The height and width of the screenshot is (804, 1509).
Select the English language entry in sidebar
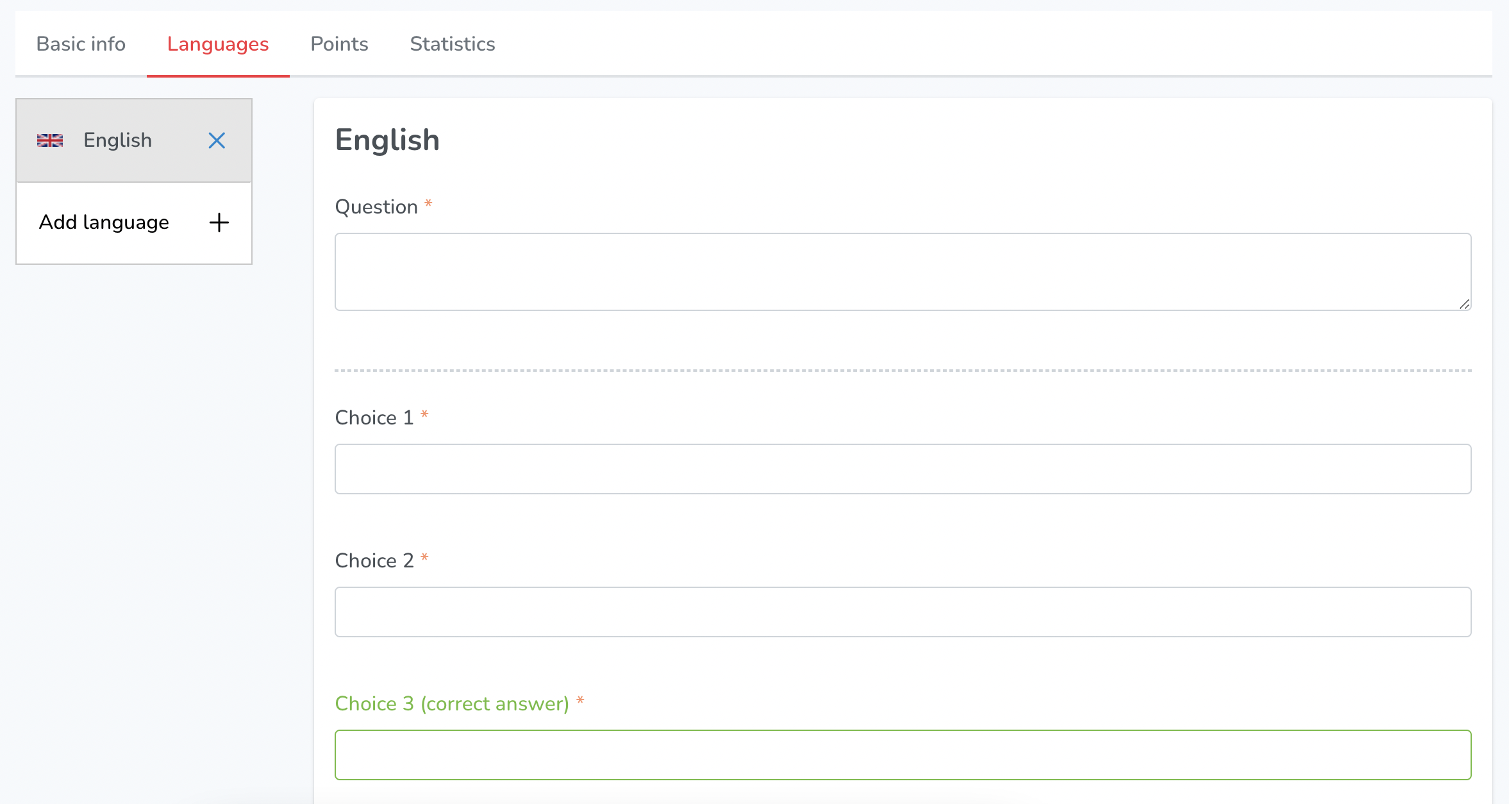(x=118, y=140)
